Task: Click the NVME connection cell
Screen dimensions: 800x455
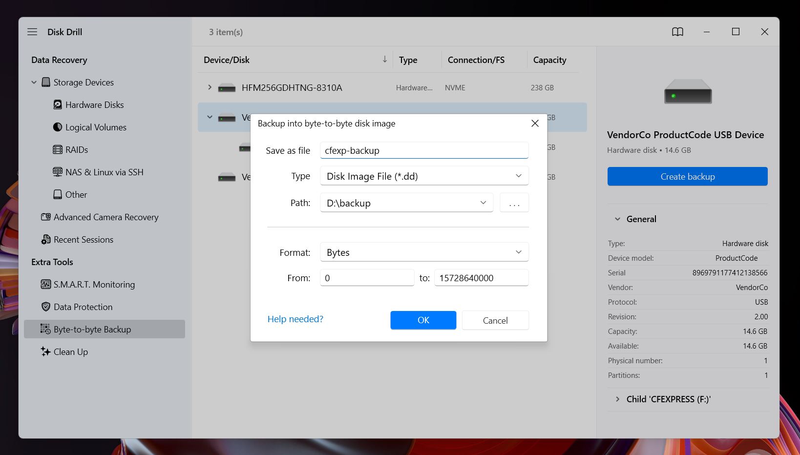Action: (455, 88)
